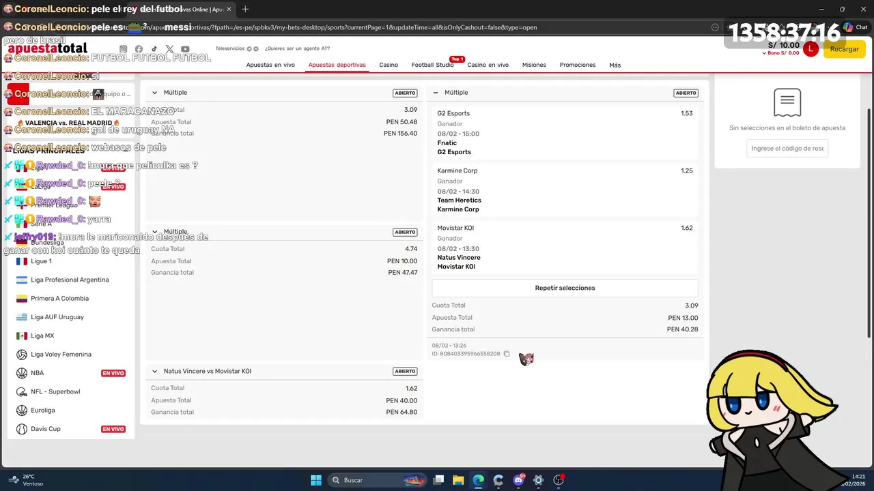Open the browser Chat sidebar icon
This screenshot has width=874, height=491.
(855, 27)
